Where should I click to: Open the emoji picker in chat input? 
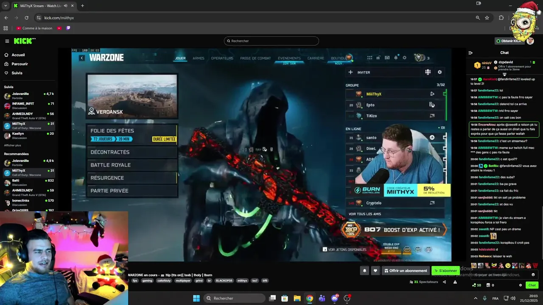533,274
